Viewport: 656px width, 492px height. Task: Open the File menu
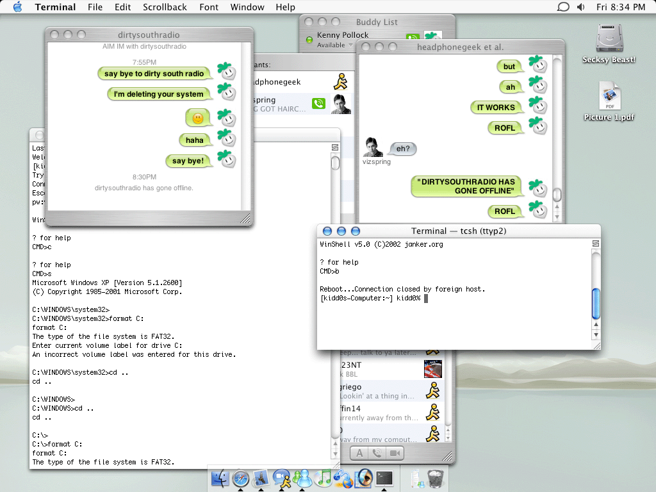[x=95, y=7]
